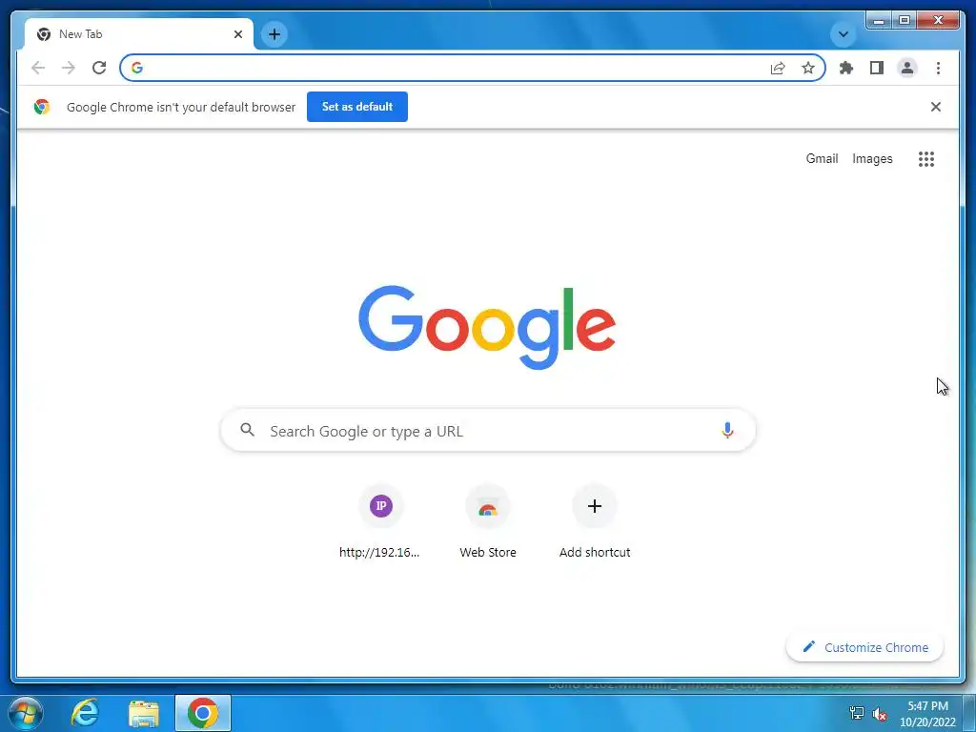Click the muted volume tray icon
The image size is (976, 732).
[880, 714]
